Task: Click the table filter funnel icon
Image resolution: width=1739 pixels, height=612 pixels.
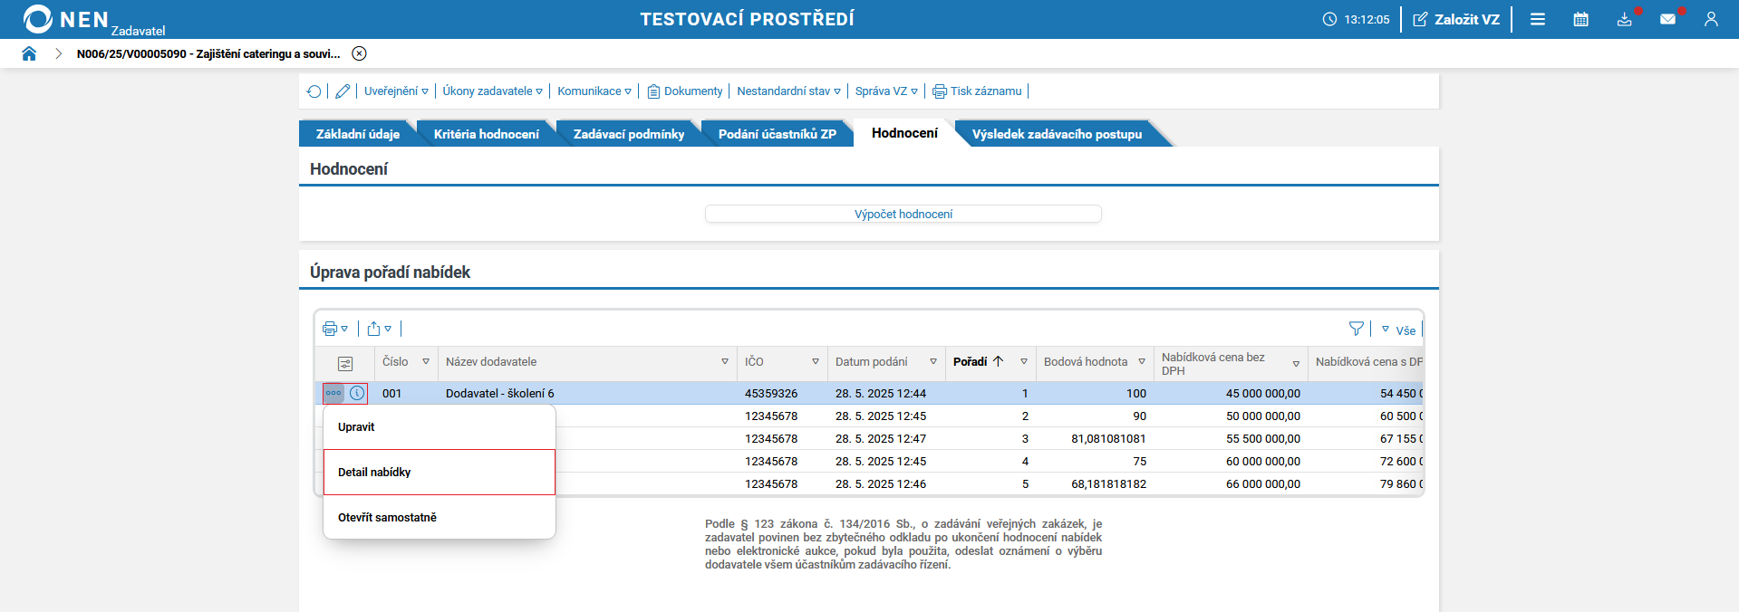Action: [1356, 329]
